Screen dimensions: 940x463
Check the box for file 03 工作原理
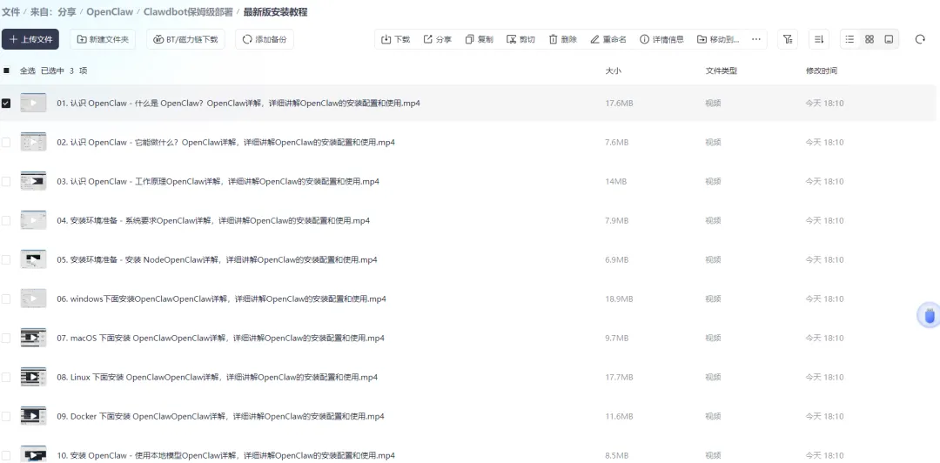coord(6,181)
